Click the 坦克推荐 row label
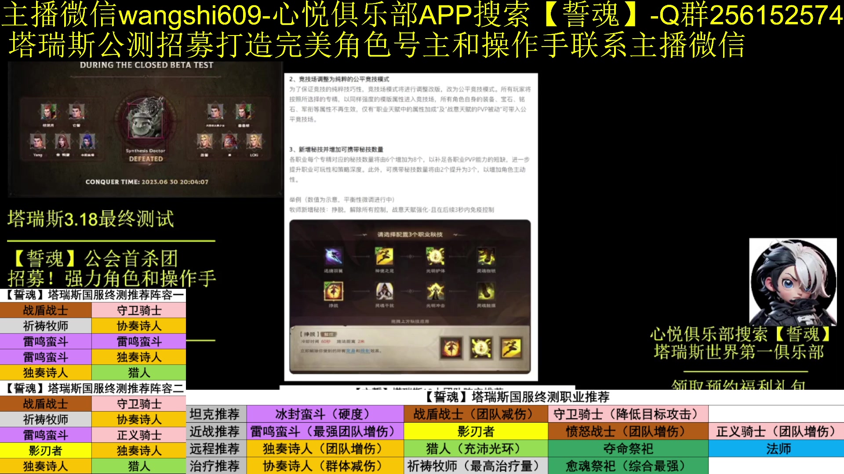Image resolution: width=844 pixels, height=474 pixels. (215, 414)
